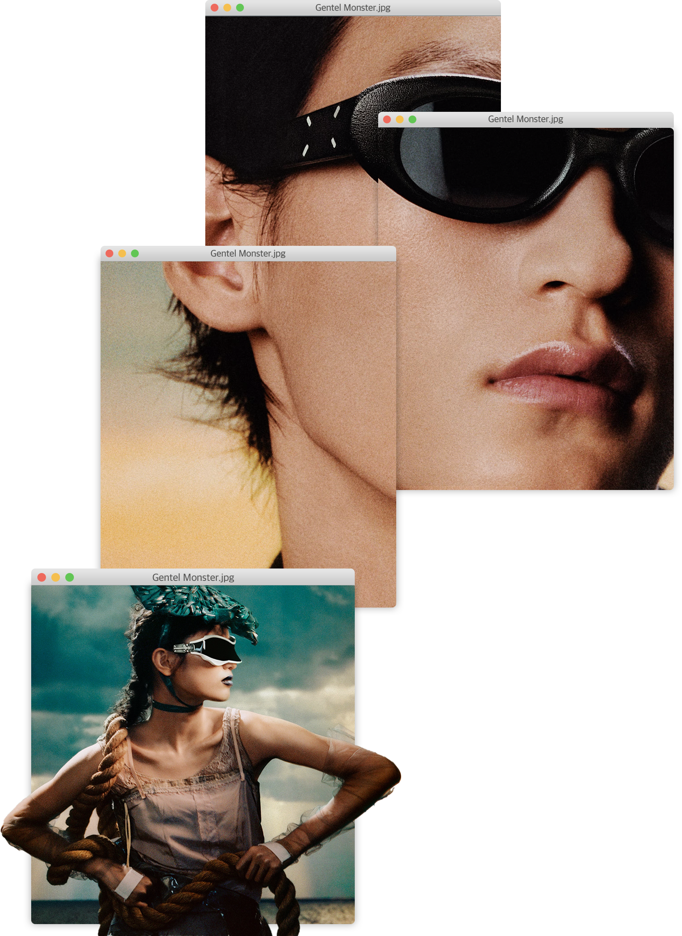Image resolution: width=682 pixels, height=936 pixels.
Task: Click the top window's 'Gentel Monster.jpg' title
Action: [x=353, y=7]
